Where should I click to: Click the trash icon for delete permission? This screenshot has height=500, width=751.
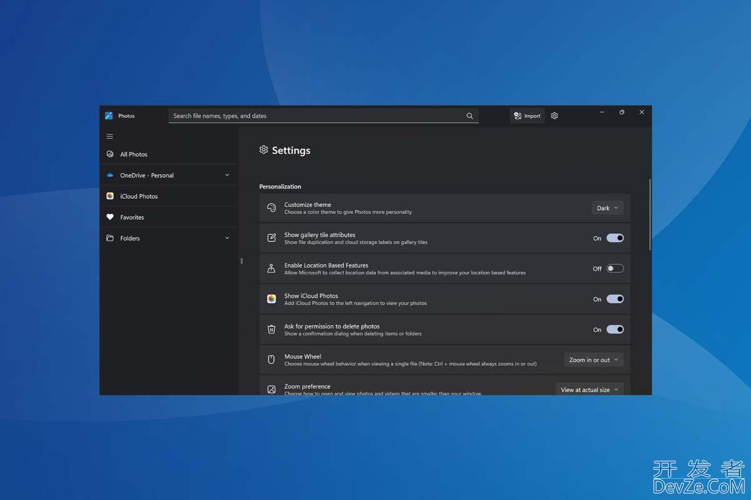coord(272,329)
